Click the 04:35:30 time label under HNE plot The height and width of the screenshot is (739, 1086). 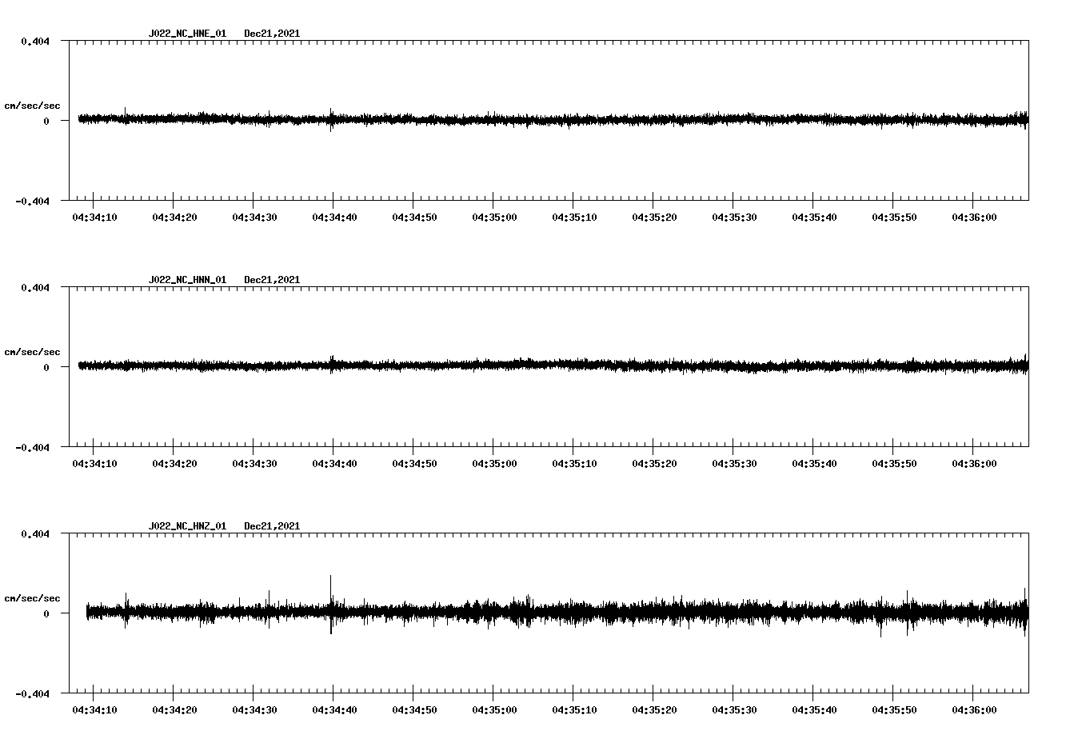(734, 217)
